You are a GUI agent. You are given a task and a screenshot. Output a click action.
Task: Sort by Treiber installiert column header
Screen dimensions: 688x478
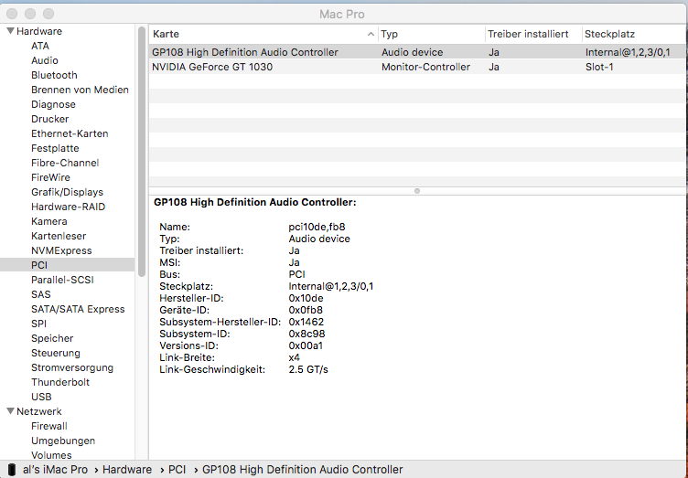(533, 34)
